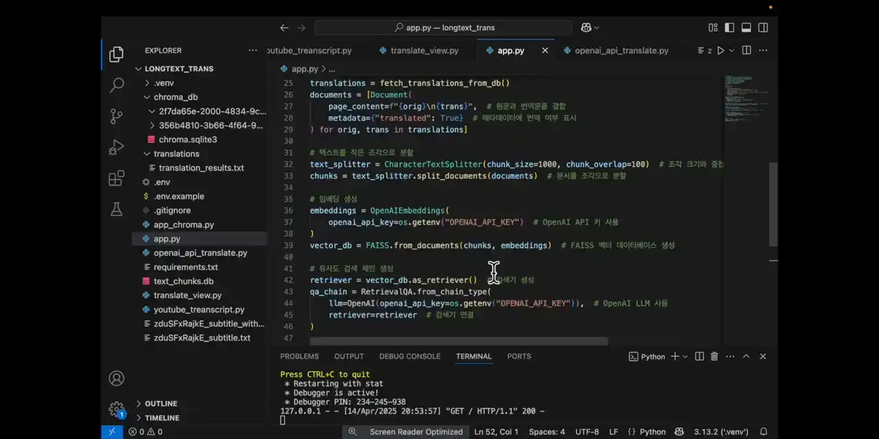Toggle the secondary sidebar layout button
This screenshot has height=439, width=879.
[763, 27]
